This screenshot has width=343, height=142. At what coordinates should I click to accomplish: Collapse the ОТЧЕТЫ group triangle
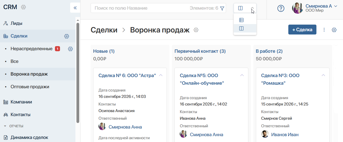tap(5, 126)
